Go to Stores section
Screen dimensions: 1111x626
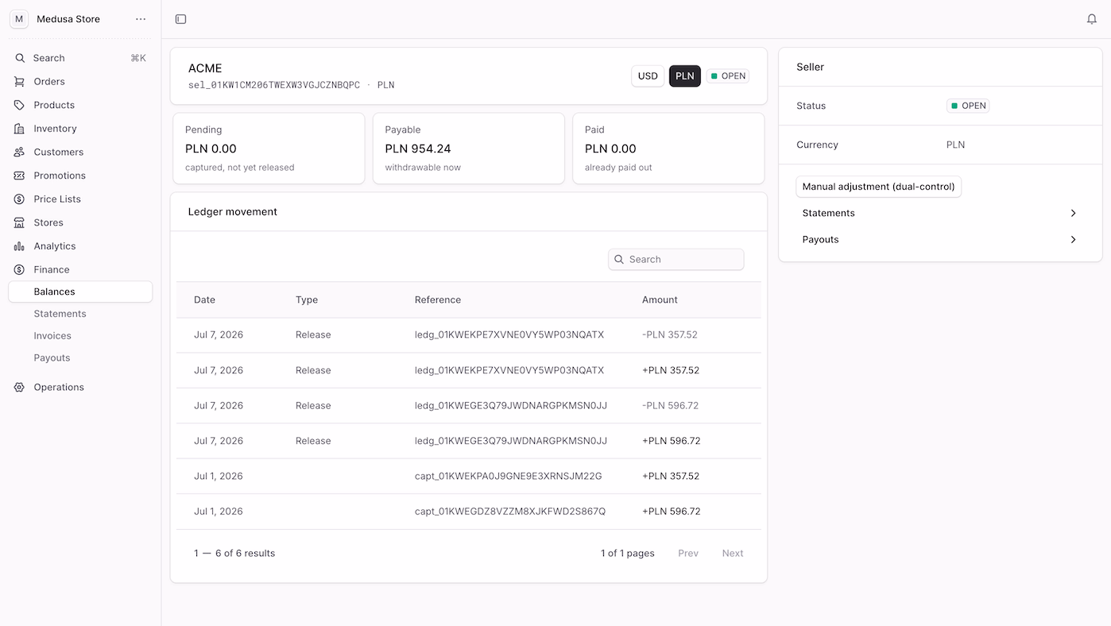point(80,222)
